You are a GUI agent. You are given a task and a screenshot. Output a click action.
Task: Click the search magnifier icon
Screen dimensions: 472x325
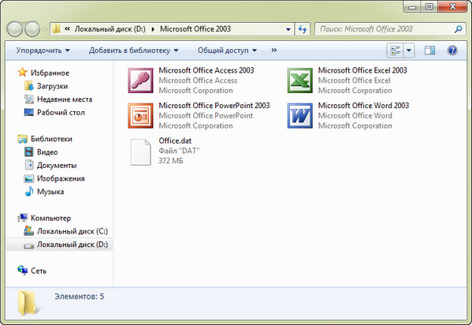[458, 29]
